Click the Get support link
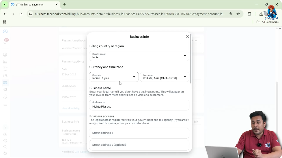The height and width of the screenshot is (158, 282). pos(81,152)
